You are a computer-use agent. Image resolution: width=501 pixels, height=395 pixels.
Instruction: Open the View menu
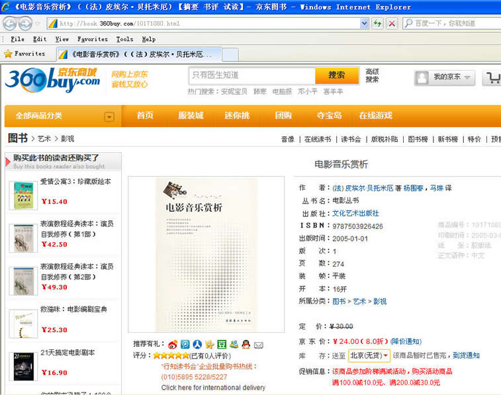click(62, 39)
